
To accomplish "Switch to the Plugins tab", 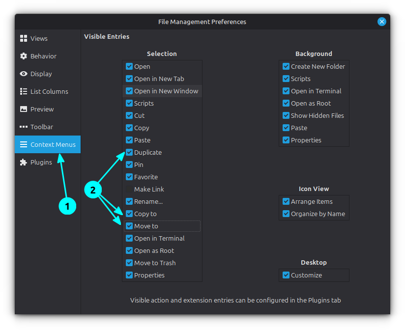I will 41,162.
